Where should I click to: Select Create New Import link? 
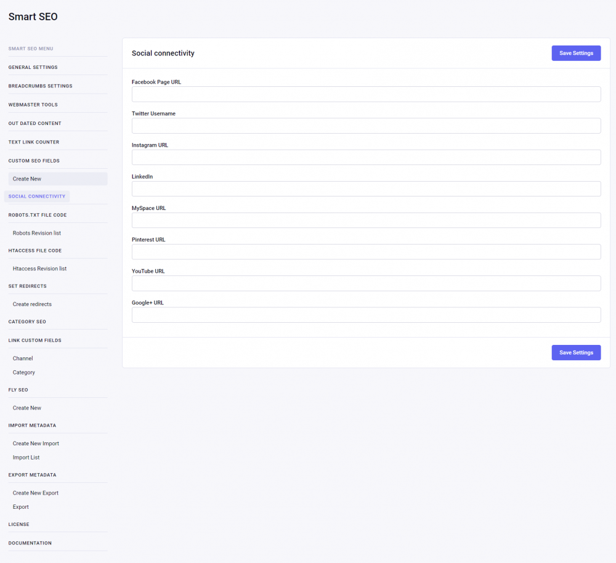tap(36, 444)
